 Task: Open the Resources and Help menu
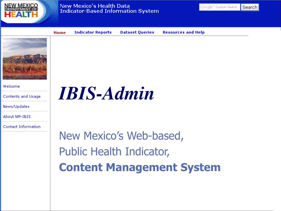[184, 32]
